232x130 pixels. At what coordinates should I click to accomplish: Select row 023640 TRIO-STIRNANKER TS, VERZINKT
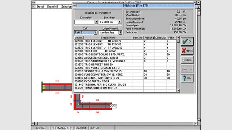coord(125,61)
